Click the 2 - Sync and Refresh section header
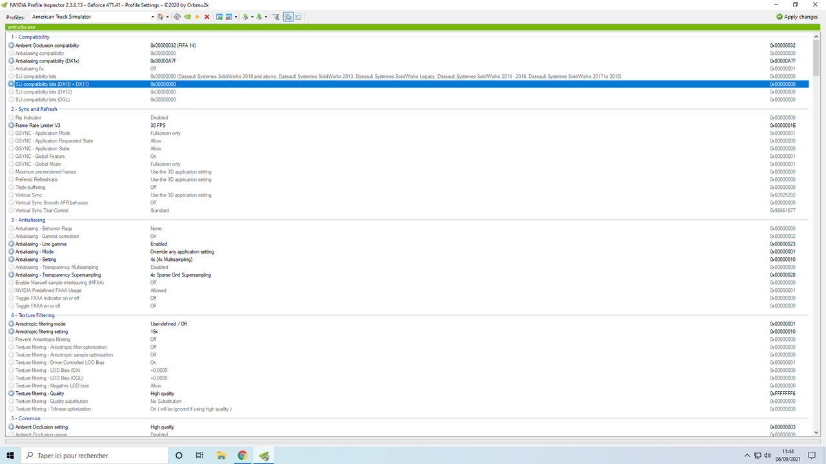826x464 pixels. [34, 110]
